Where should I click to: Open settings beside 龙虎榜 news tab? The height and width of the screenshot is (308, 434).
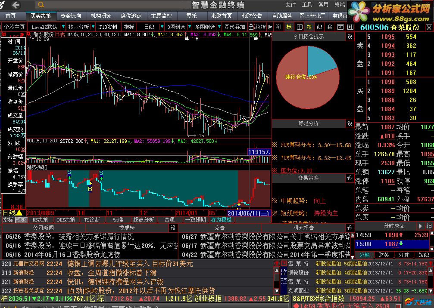[173, 228]
